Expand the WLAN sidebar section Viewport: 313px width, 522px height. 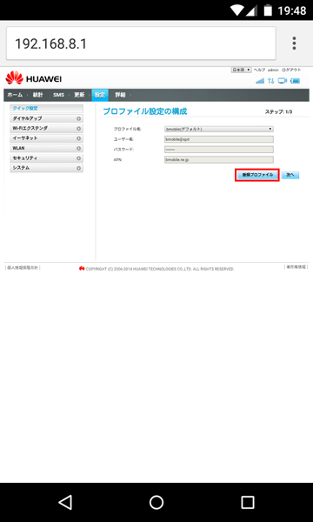[46, 148]
